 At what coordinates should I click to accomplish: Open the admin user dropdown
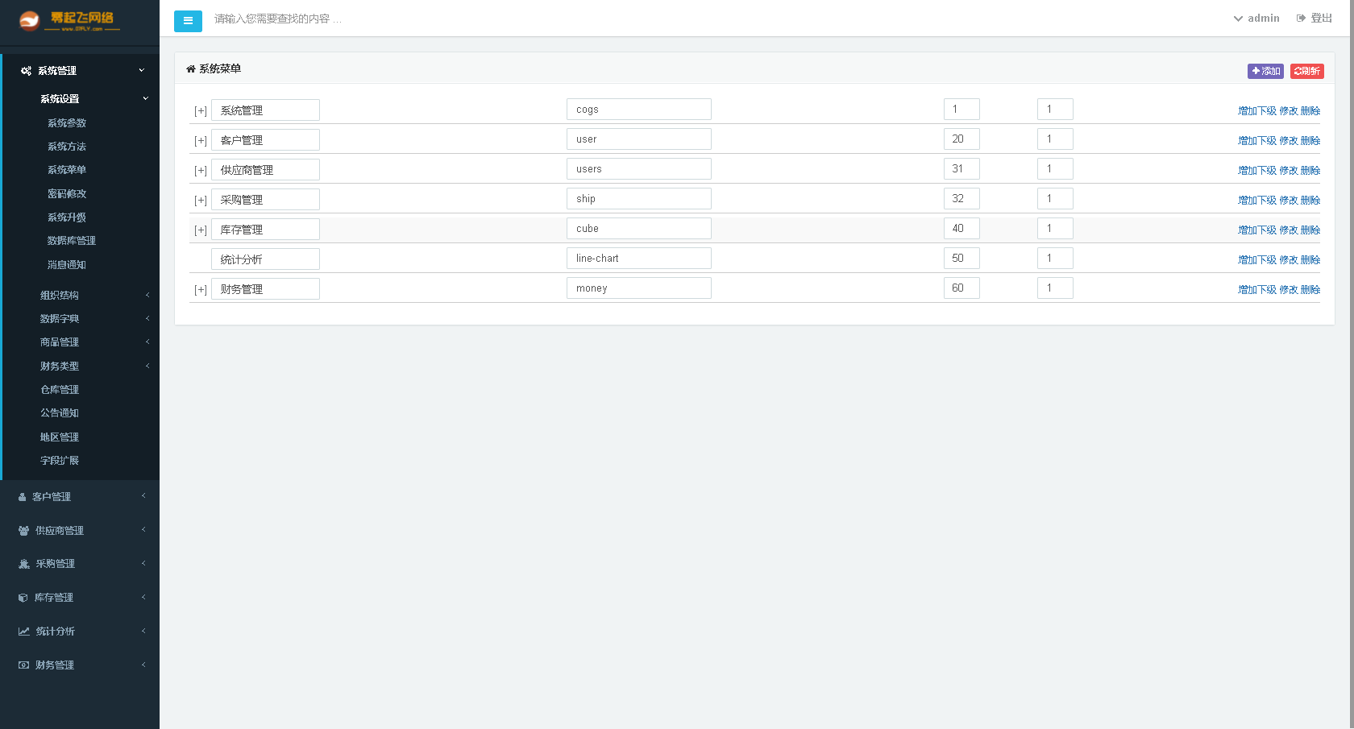point(1256,18)
